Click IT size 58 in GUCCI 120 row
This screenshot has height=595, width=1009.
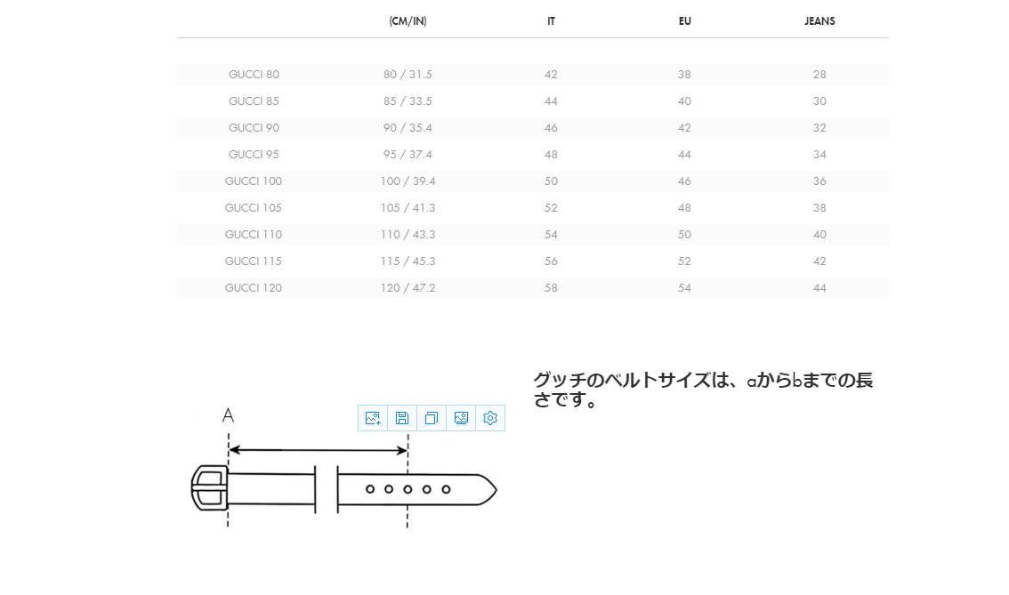pyautogui.click(x=551, y=288)
